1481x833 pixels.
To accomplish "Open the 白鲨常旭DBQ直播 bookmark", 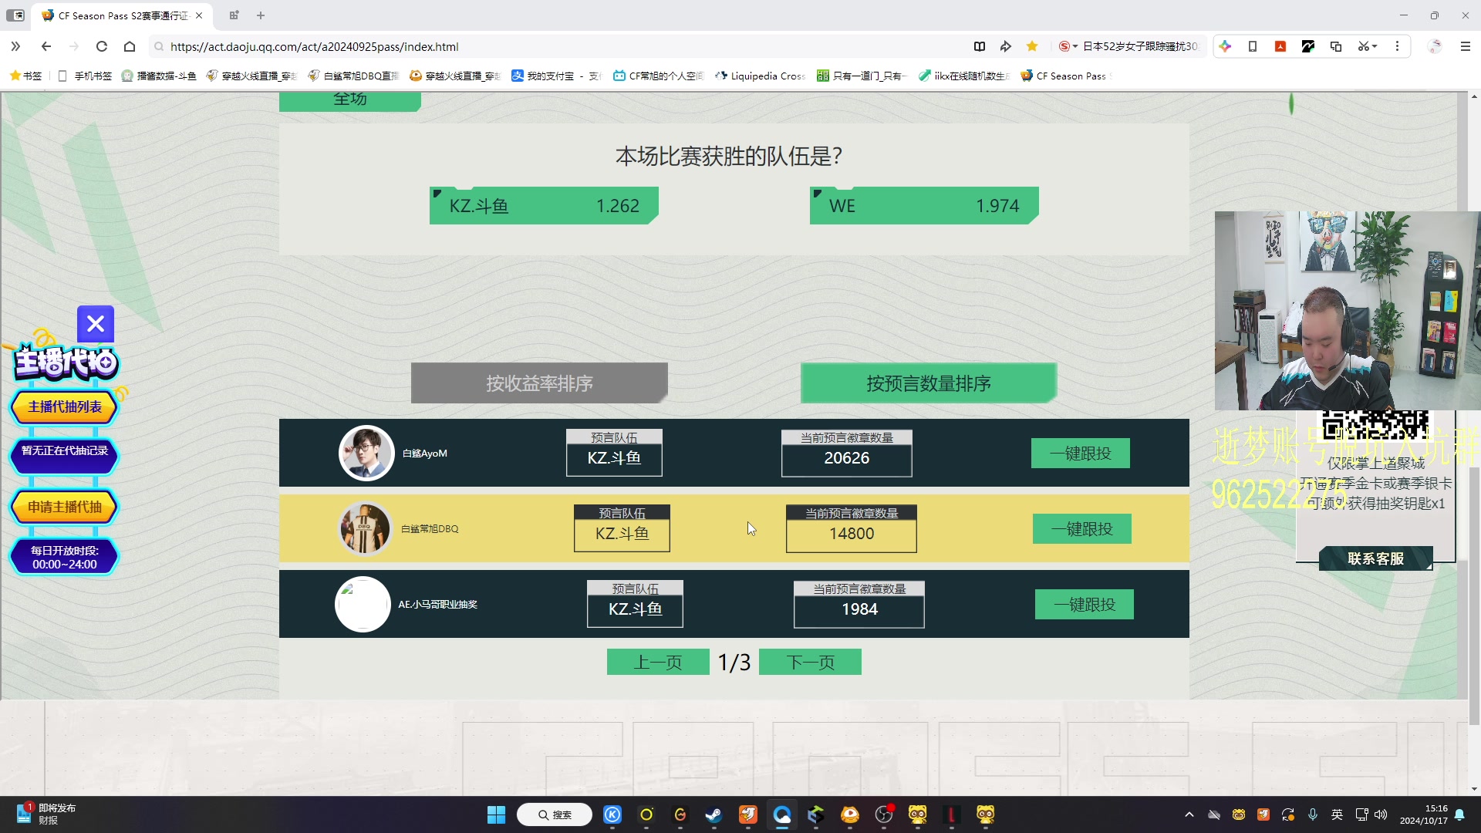I will click(353, 76).
